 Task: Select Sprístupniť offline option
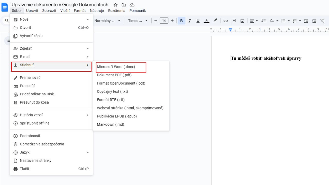(51, 123)
